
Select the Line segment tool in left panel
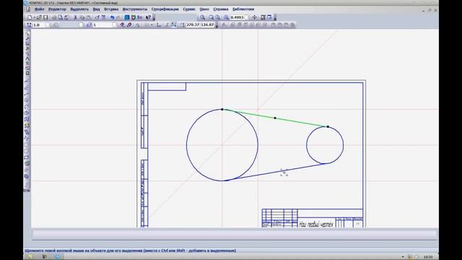[x=27, y=94]
